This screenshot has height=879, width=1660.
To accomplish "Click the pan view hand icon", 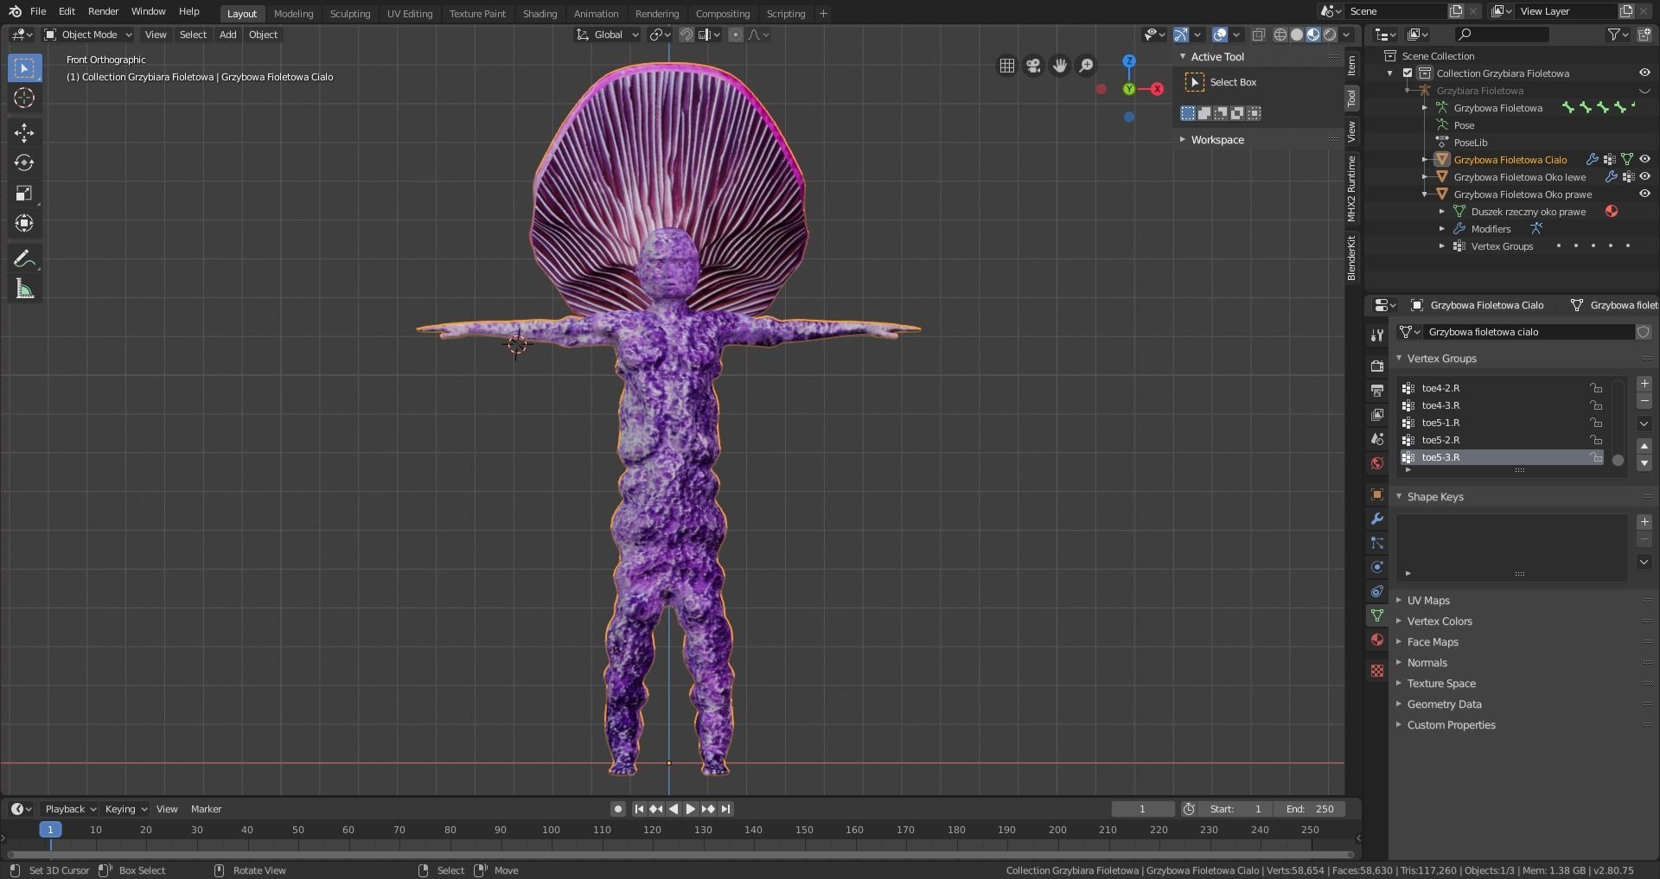I will click(x=1060, y=66).
